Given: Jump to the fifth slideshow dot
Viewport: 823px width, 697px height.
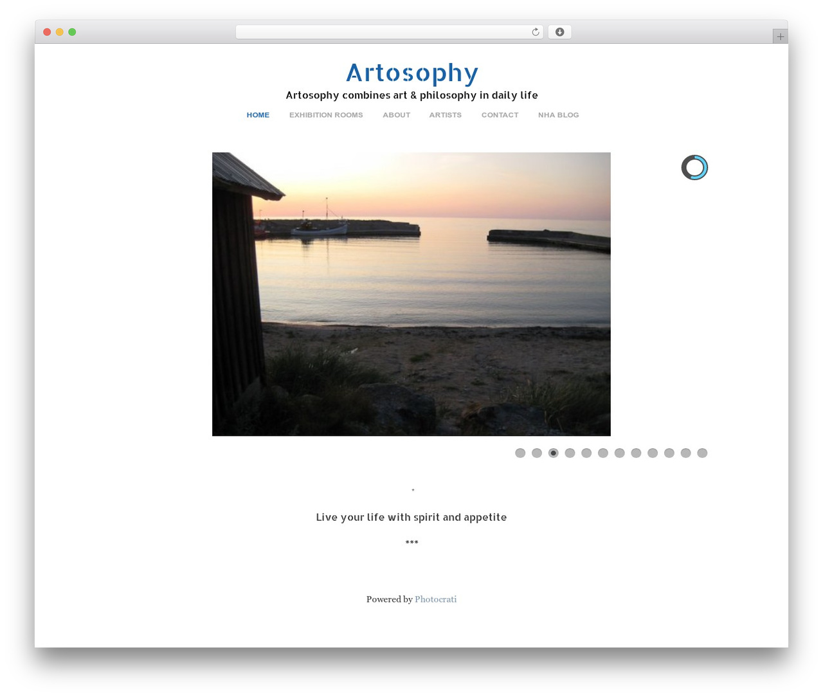Looking at the screenshot, I should [586, 453].
